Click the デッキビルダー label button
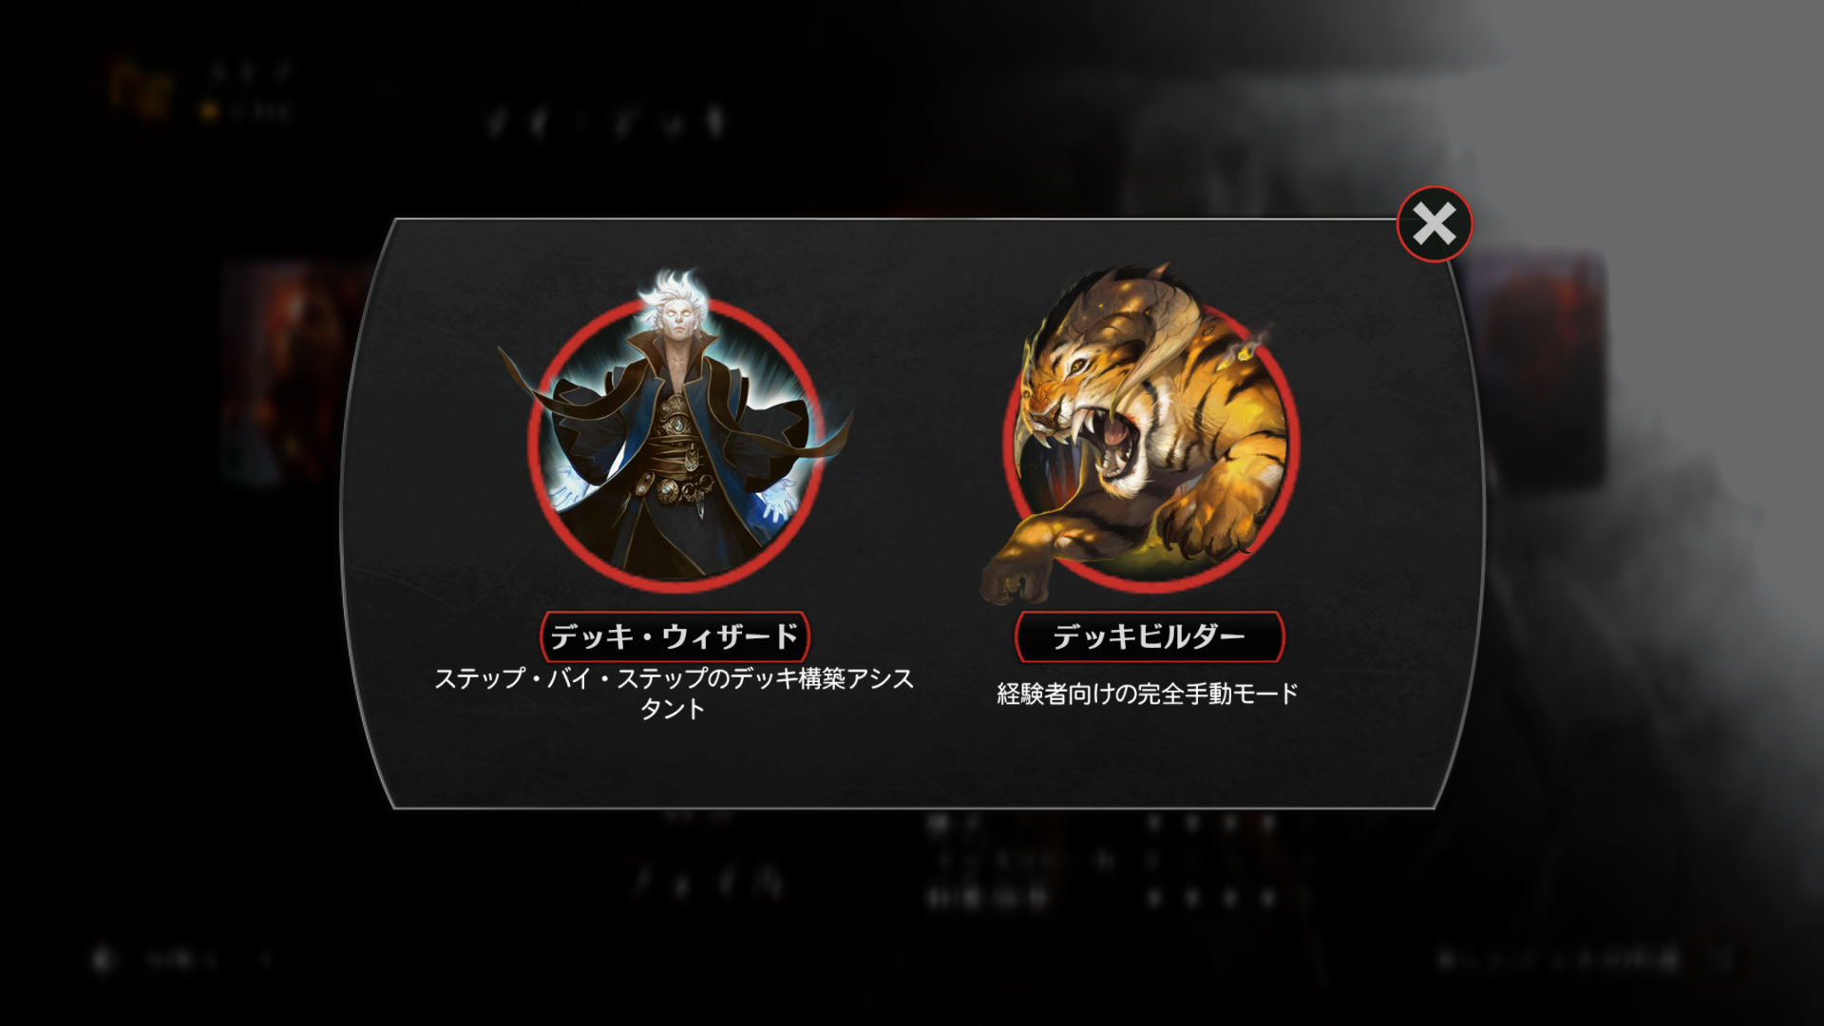This screenshot has height=1026, width=1824. point(1149,636)
